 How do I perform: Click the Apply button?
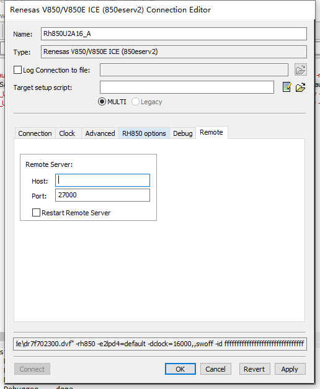[290, 369]
